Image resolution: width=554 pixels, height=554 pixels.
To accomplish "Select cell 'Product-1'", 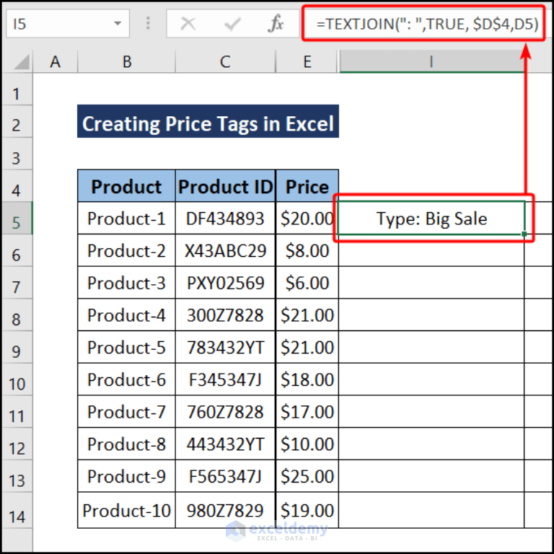I will [126, 218].
